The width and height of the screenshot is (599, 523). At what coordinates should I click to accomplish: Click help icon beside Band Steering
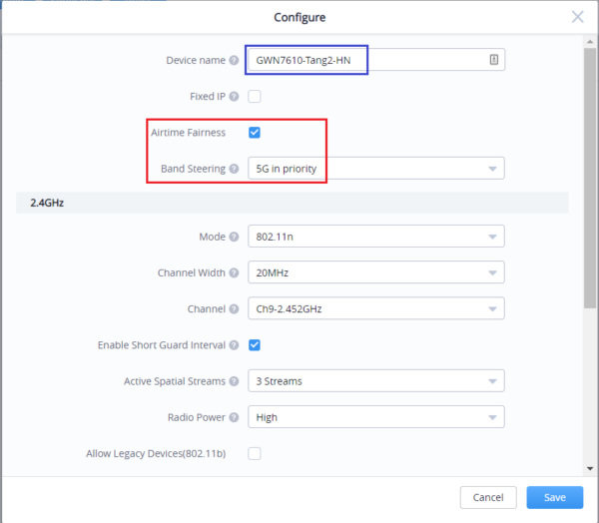click(x=234, y=169)
